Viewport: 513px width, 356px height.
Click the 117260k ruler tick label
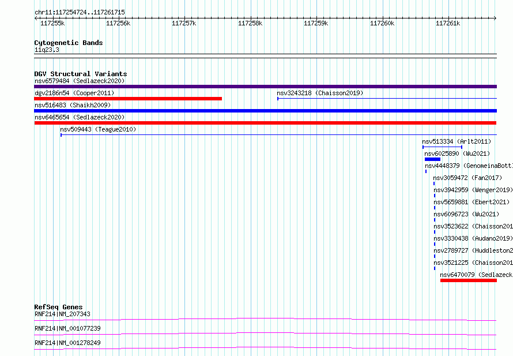382,23
